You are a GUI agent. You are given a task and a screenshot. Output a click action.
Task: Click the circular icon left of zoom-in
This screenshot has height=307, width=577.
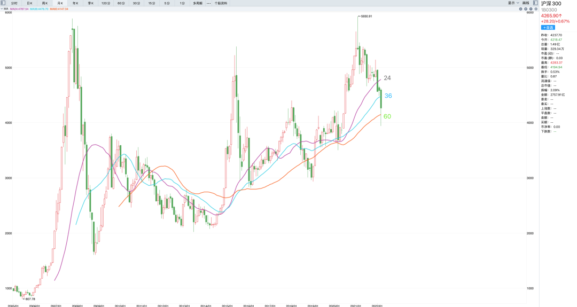pyautogui.click(x=520, y=9)
